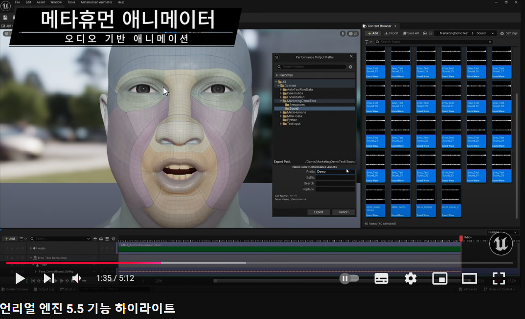The image size is (525, 319).
Task: Collapse the MarketingDemoTest folder
Action: [281, 101]
